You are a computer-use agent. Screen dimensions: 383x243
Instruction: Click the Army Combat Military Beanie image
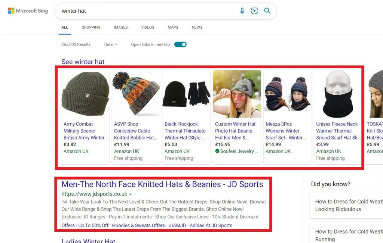(86, 94)
